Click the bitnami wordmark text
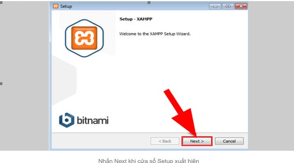294x163 pixels. tap(93, 121)
